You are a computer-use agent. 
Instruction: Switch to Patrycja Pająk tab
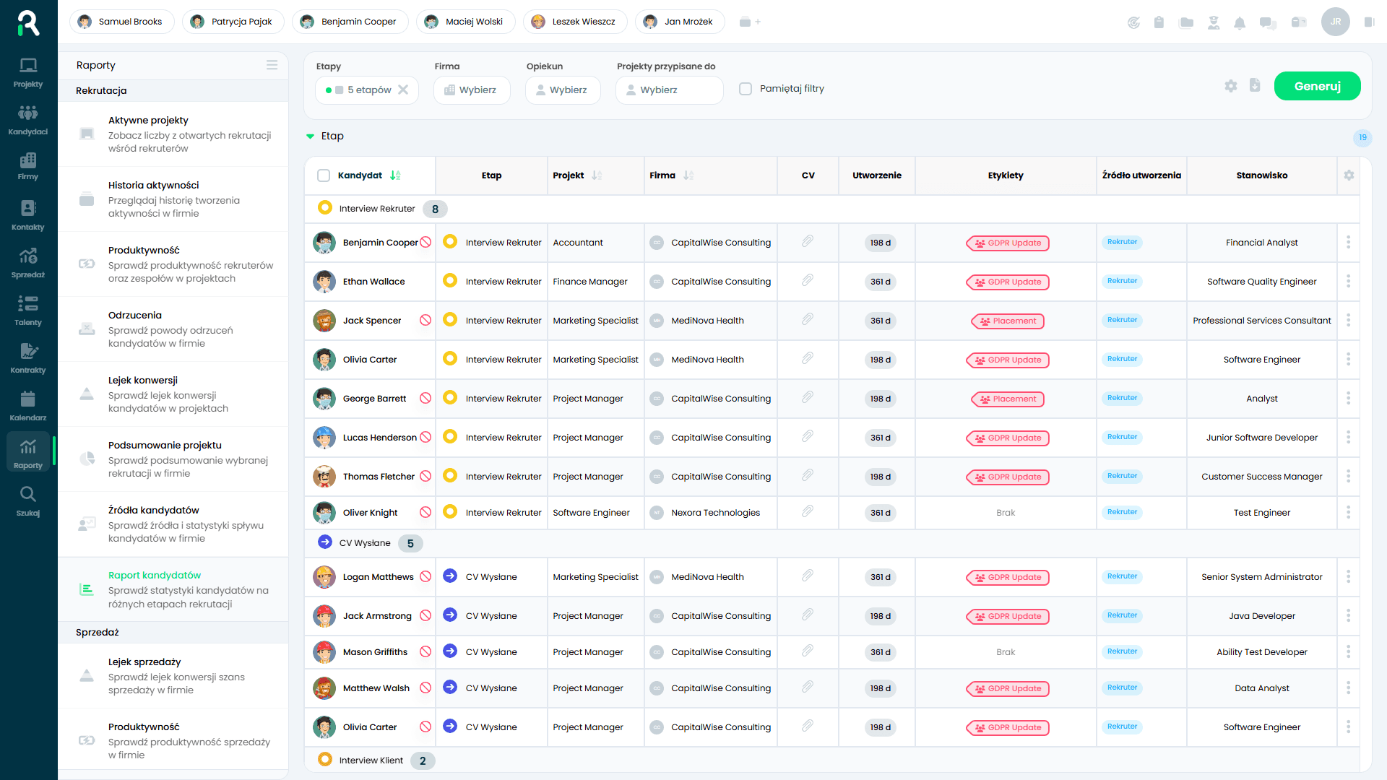pyautogui.click(x=233, y=22)
